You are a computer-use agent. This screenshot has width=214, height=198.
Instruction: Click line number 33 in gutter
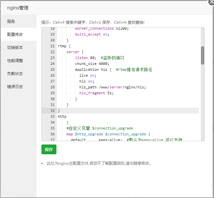coord(53,116)
